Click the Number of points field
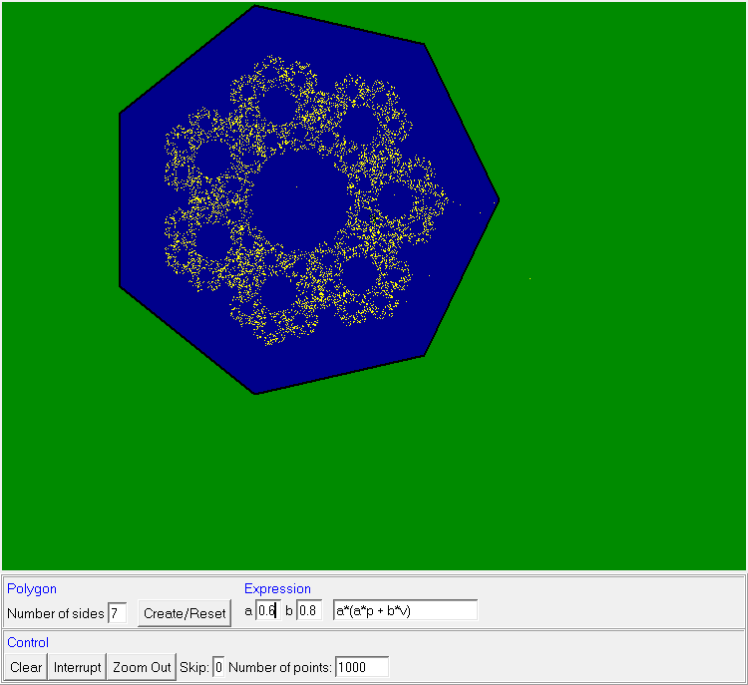 point(362,667)
